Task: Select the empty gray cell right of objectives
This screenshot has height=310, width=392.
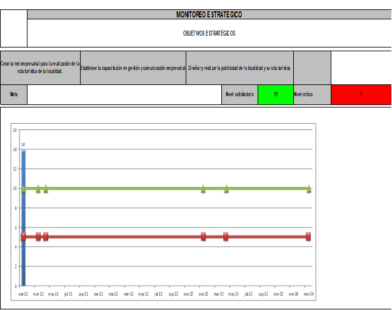Action: [311, 67]
